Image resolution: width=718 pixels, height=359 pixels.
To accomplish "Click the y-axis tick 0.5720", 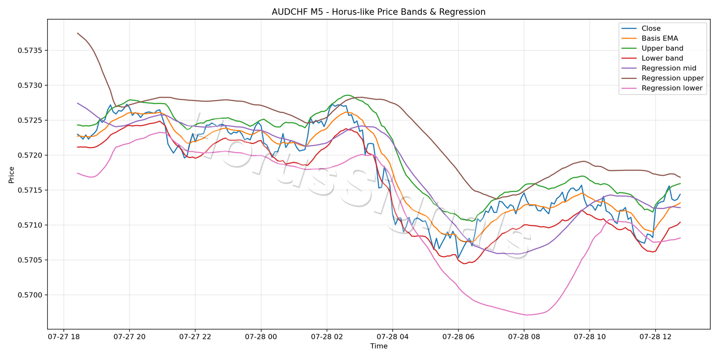I will click(x=30, y=155).
